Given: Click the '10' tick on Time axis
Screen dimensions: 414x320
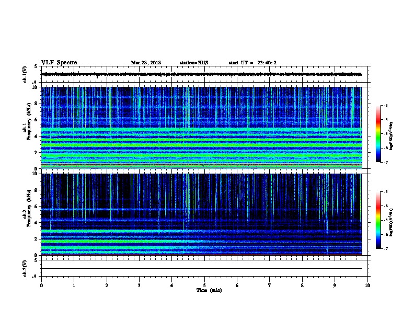Looking at the screenshot, I should tap(367, 285).
